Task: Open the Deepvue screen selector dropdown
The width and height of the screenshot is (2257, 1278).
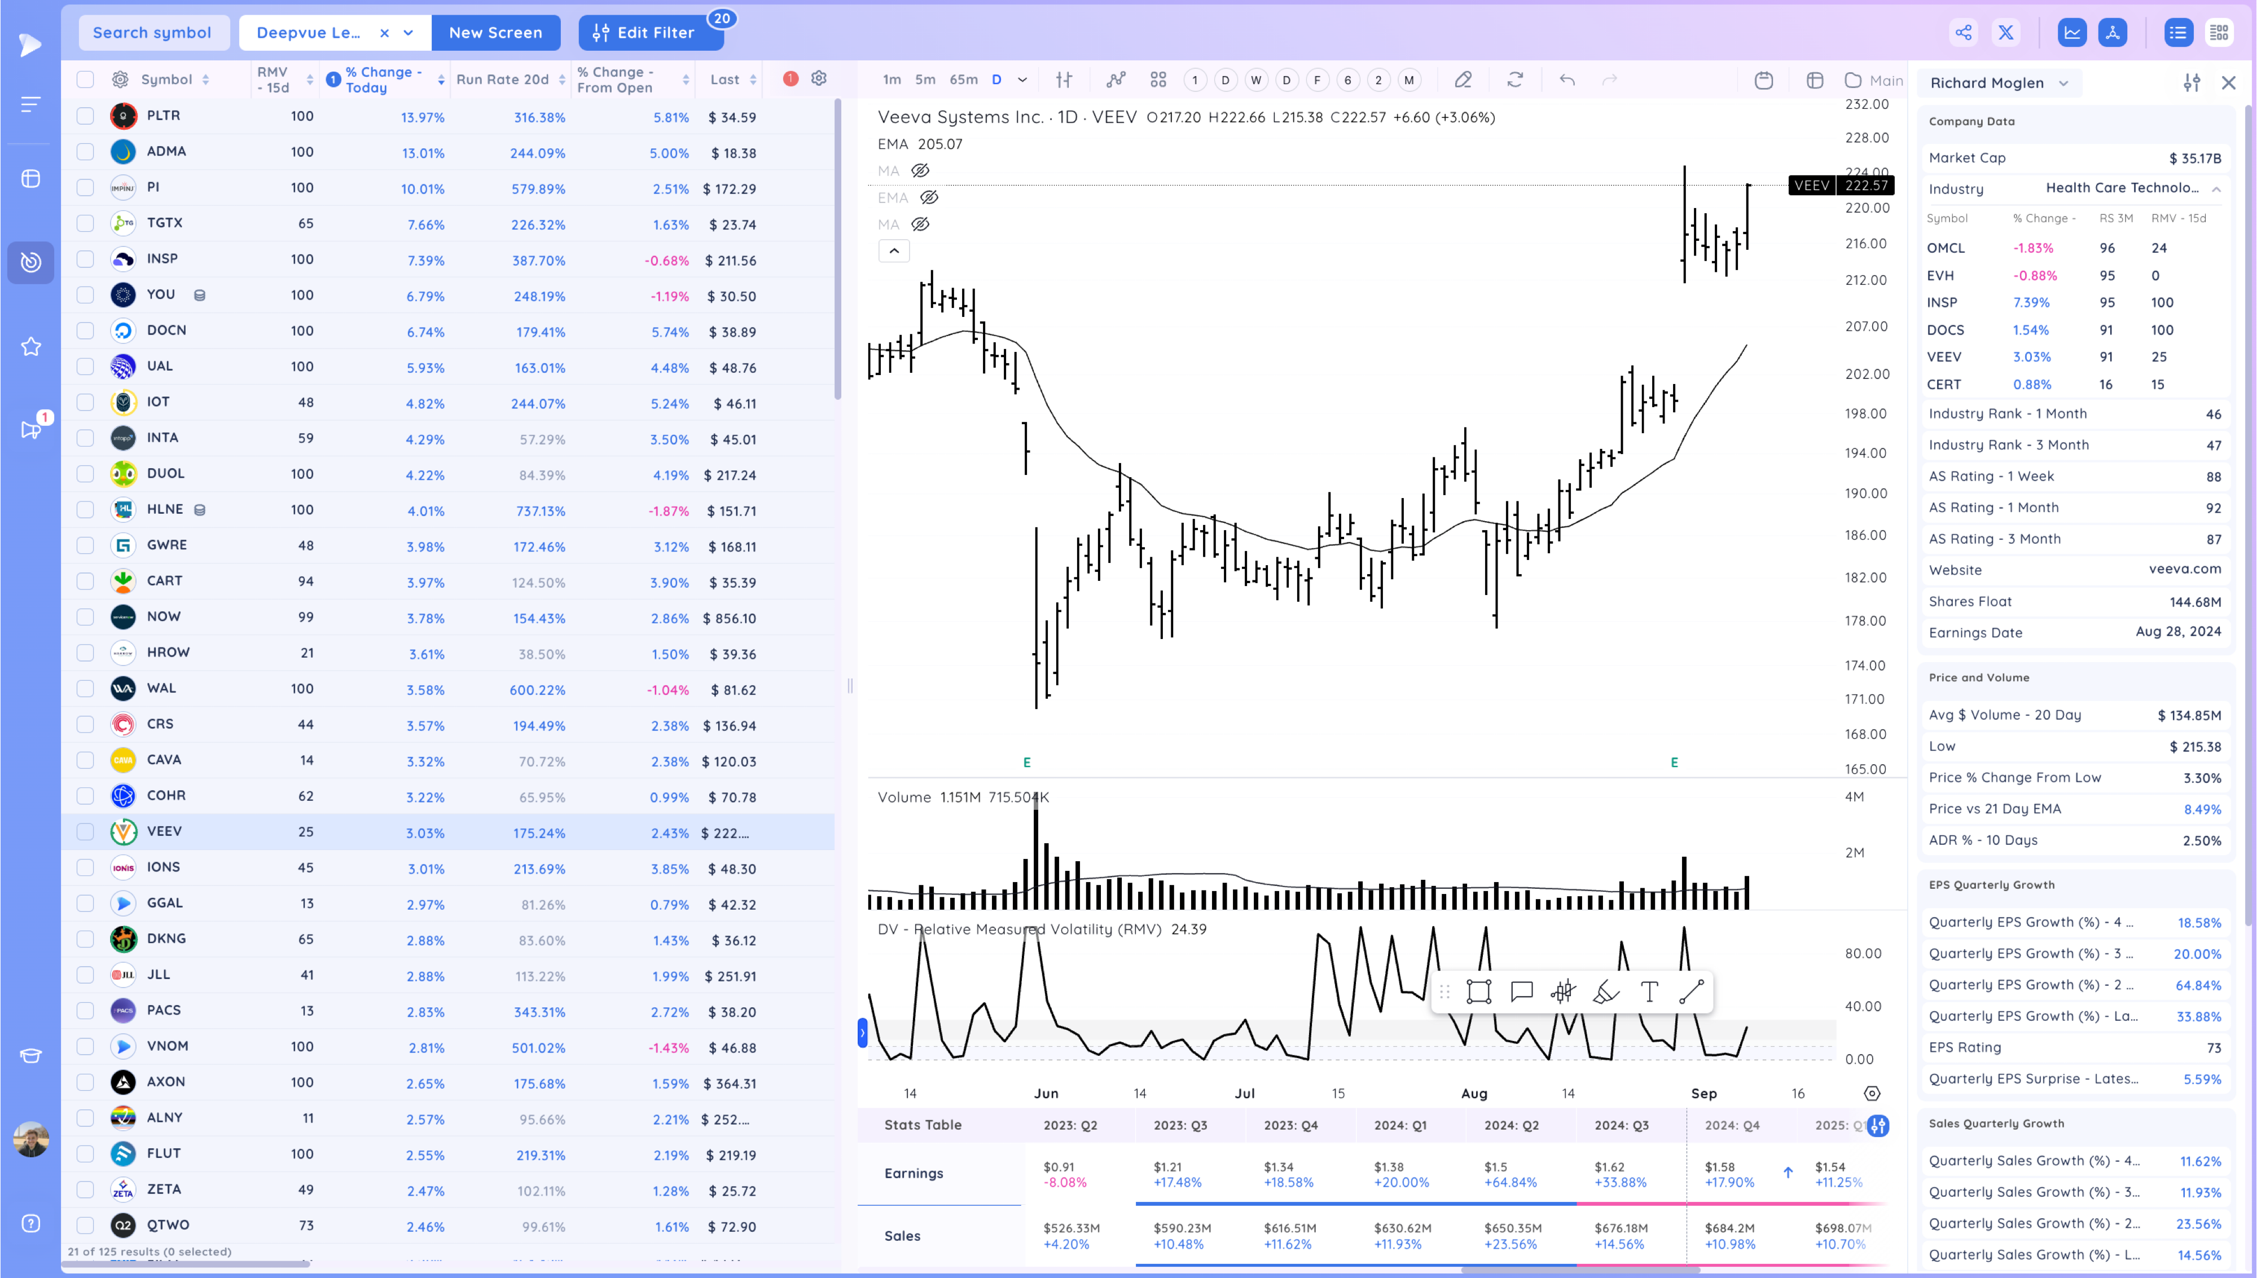Action: pos(408,33)
